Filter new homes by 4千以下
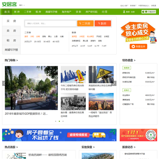Image resolution: width=159 pixels, height=159 pixels. click(x=75, y=46)
